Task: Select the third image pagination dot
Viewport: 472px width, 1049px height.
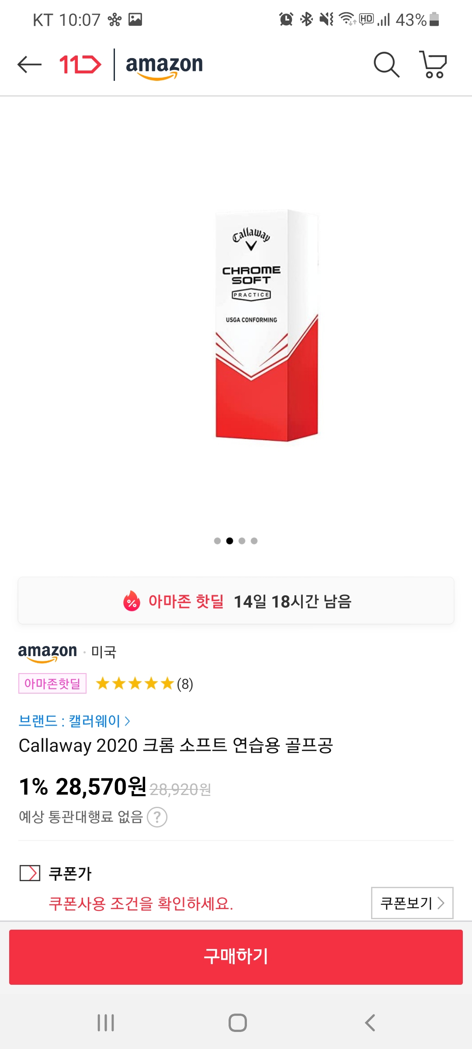Action: pos(242,541)
